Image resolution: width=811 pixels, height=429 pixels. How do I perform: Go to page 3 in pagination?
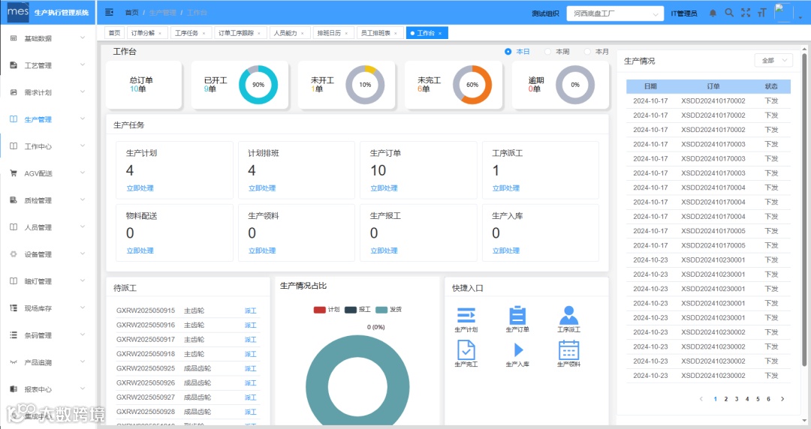coord(737,398)
